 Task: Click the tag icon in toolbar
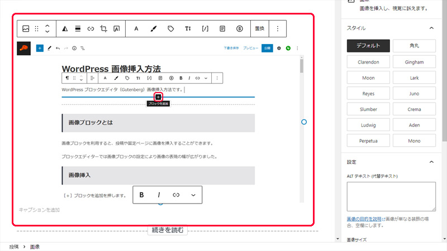coord(171,28)
